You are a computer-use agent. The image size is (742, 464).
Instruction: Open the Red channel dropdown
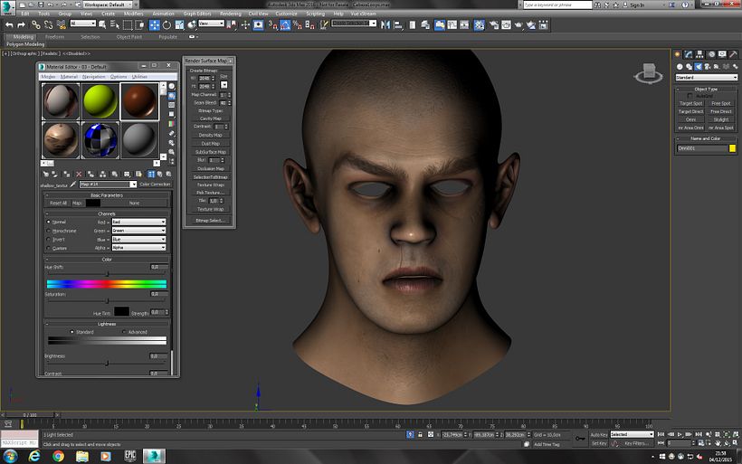click(138, 222)
